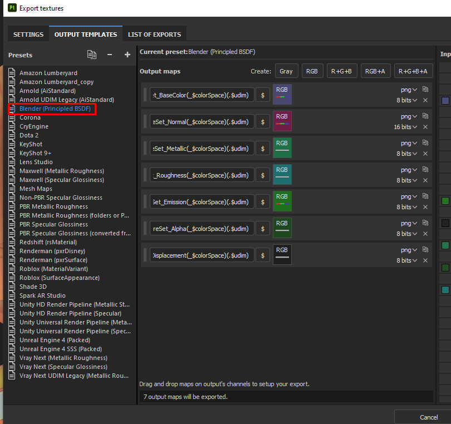The height and width of the screenshot is (424, 451).
Task: Create an RGB output map
Action: point(312,71)
